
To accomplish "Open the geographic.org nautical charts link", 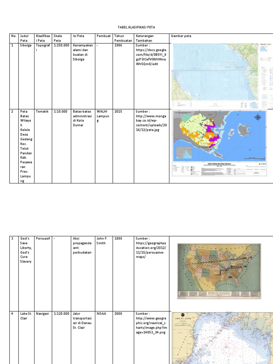I will tap(151, 325).
